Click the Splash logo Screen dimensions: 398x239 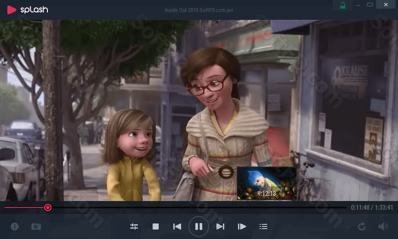point(28,10)
